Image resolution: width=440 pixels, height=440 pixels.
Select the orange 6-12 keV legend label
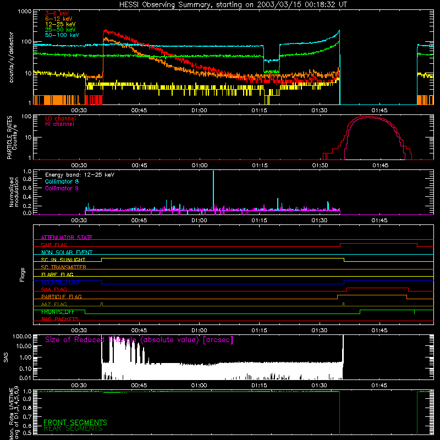point(58,19)
